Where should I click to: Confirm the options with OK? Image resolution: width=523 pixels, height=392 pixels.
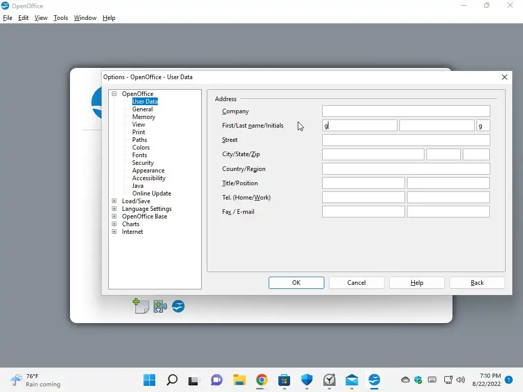[296, 283]
